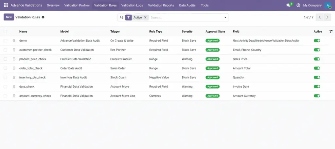Open the Data Audits menu
Screen dimensions: 335x149
coord(187,5)
